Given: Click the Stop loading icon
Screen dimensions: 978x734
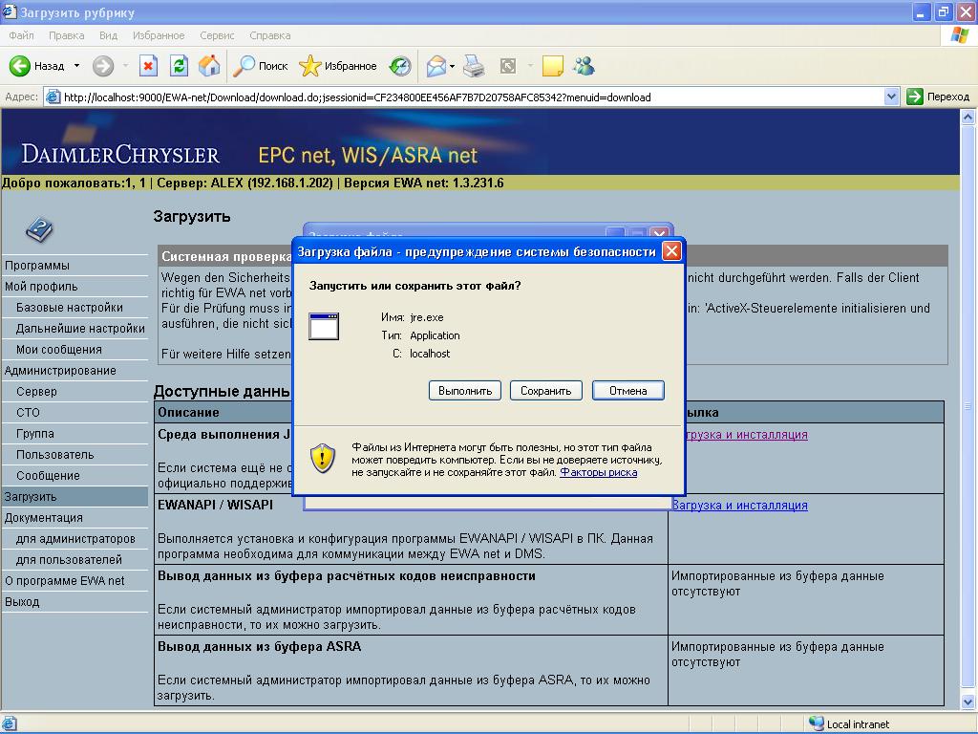Looking at the screenshot, I should (x=148, y=66).
